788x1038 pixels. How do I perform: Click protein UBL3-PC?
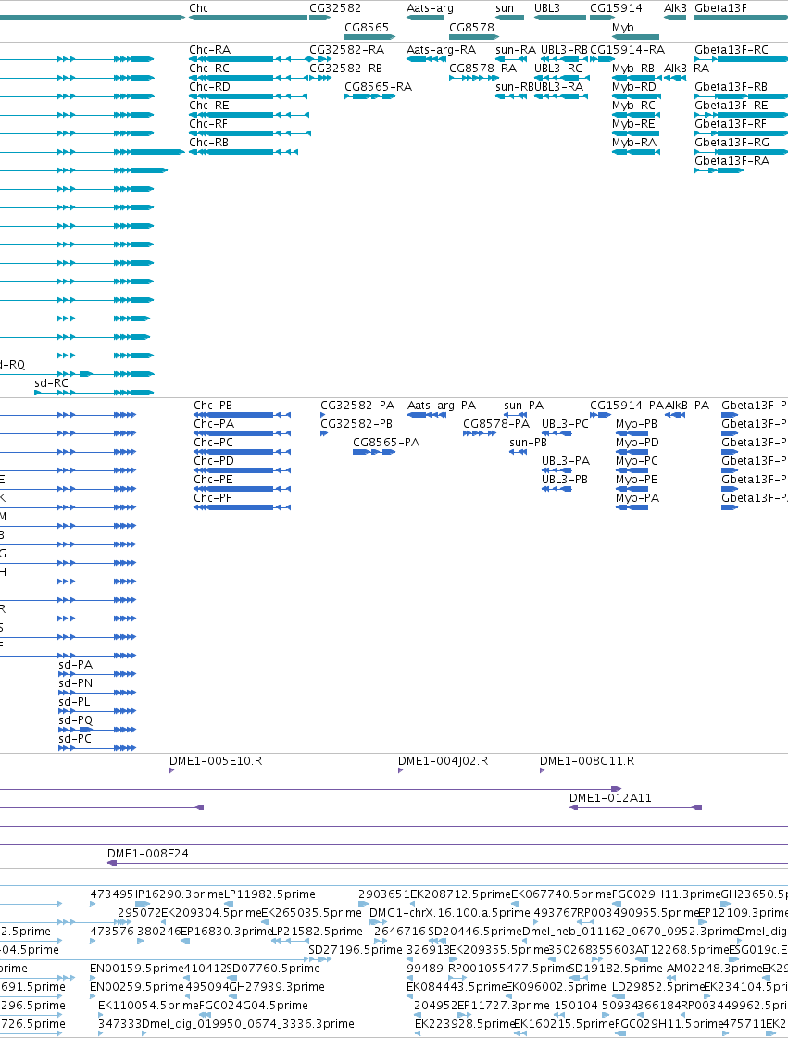pos(565,424)
